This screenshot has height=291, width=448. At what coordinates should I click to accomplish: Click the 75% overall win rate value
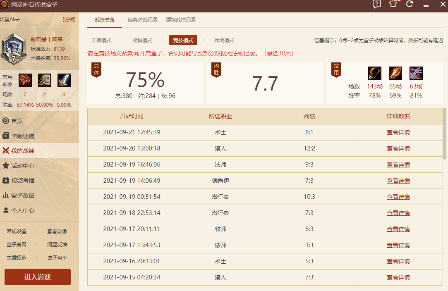coord(145,80)
